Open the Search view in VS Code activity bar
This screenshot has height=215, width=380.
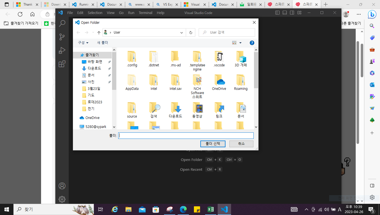[62, 23]
